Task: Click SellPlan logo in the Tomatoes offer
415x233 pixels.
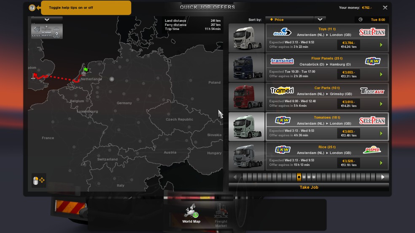Action: [372, 121]
